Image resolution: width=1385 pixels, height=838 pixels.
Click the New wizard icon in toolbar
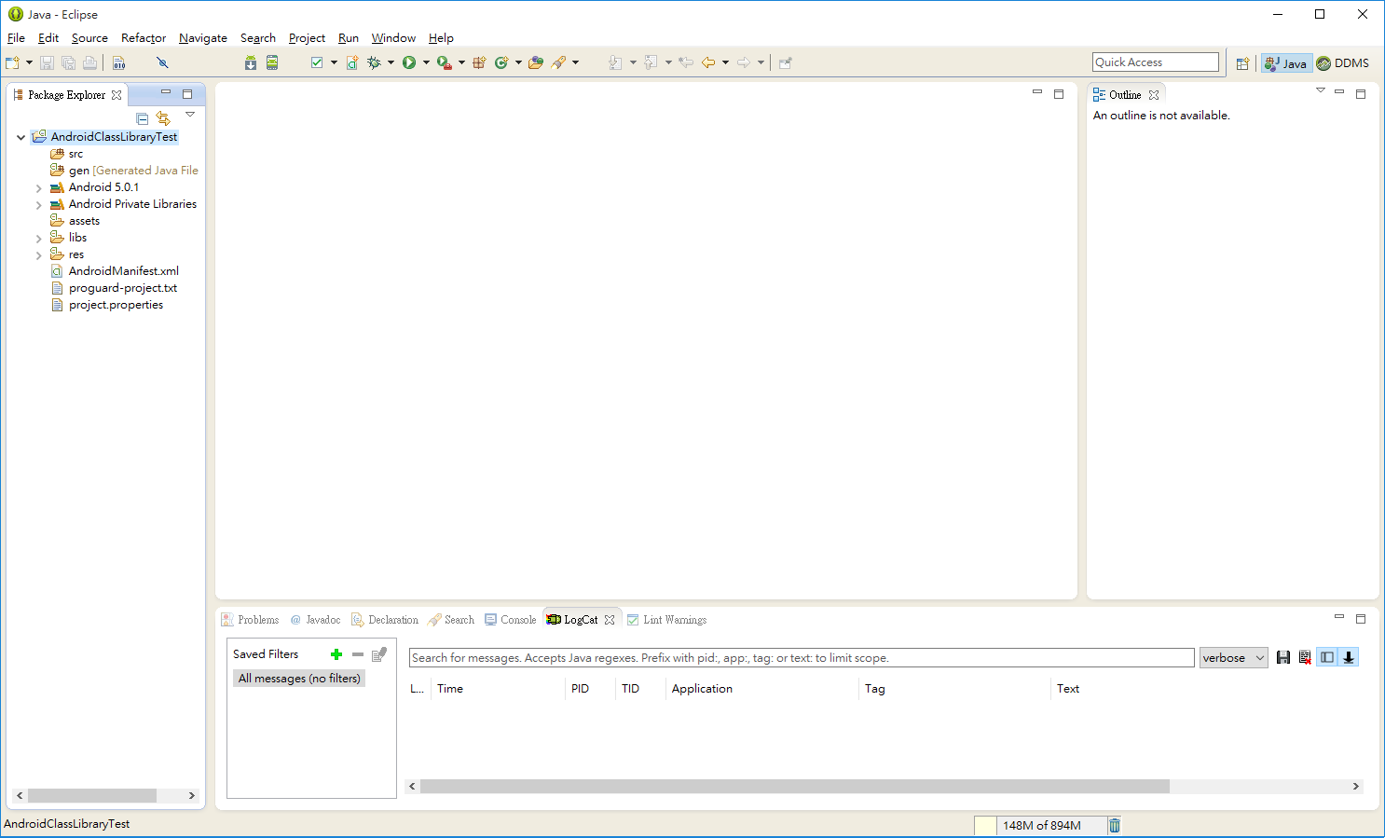tap(12, 62)
